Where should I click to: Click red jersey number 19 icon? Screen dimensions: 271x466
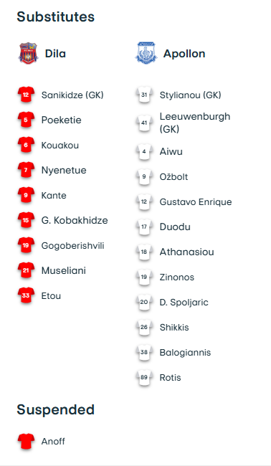click(x=26, y=245)
